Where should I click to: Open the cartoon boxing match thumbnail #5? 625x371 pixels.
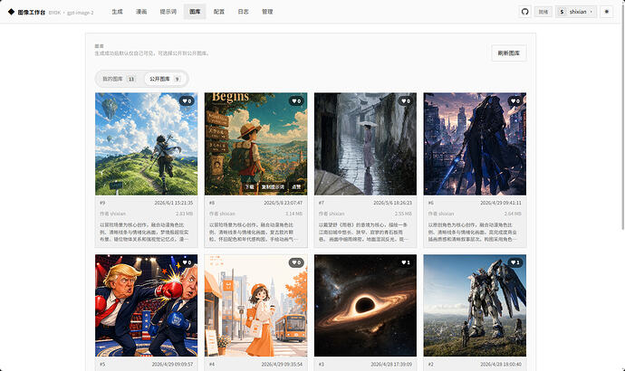click(146, 305)
